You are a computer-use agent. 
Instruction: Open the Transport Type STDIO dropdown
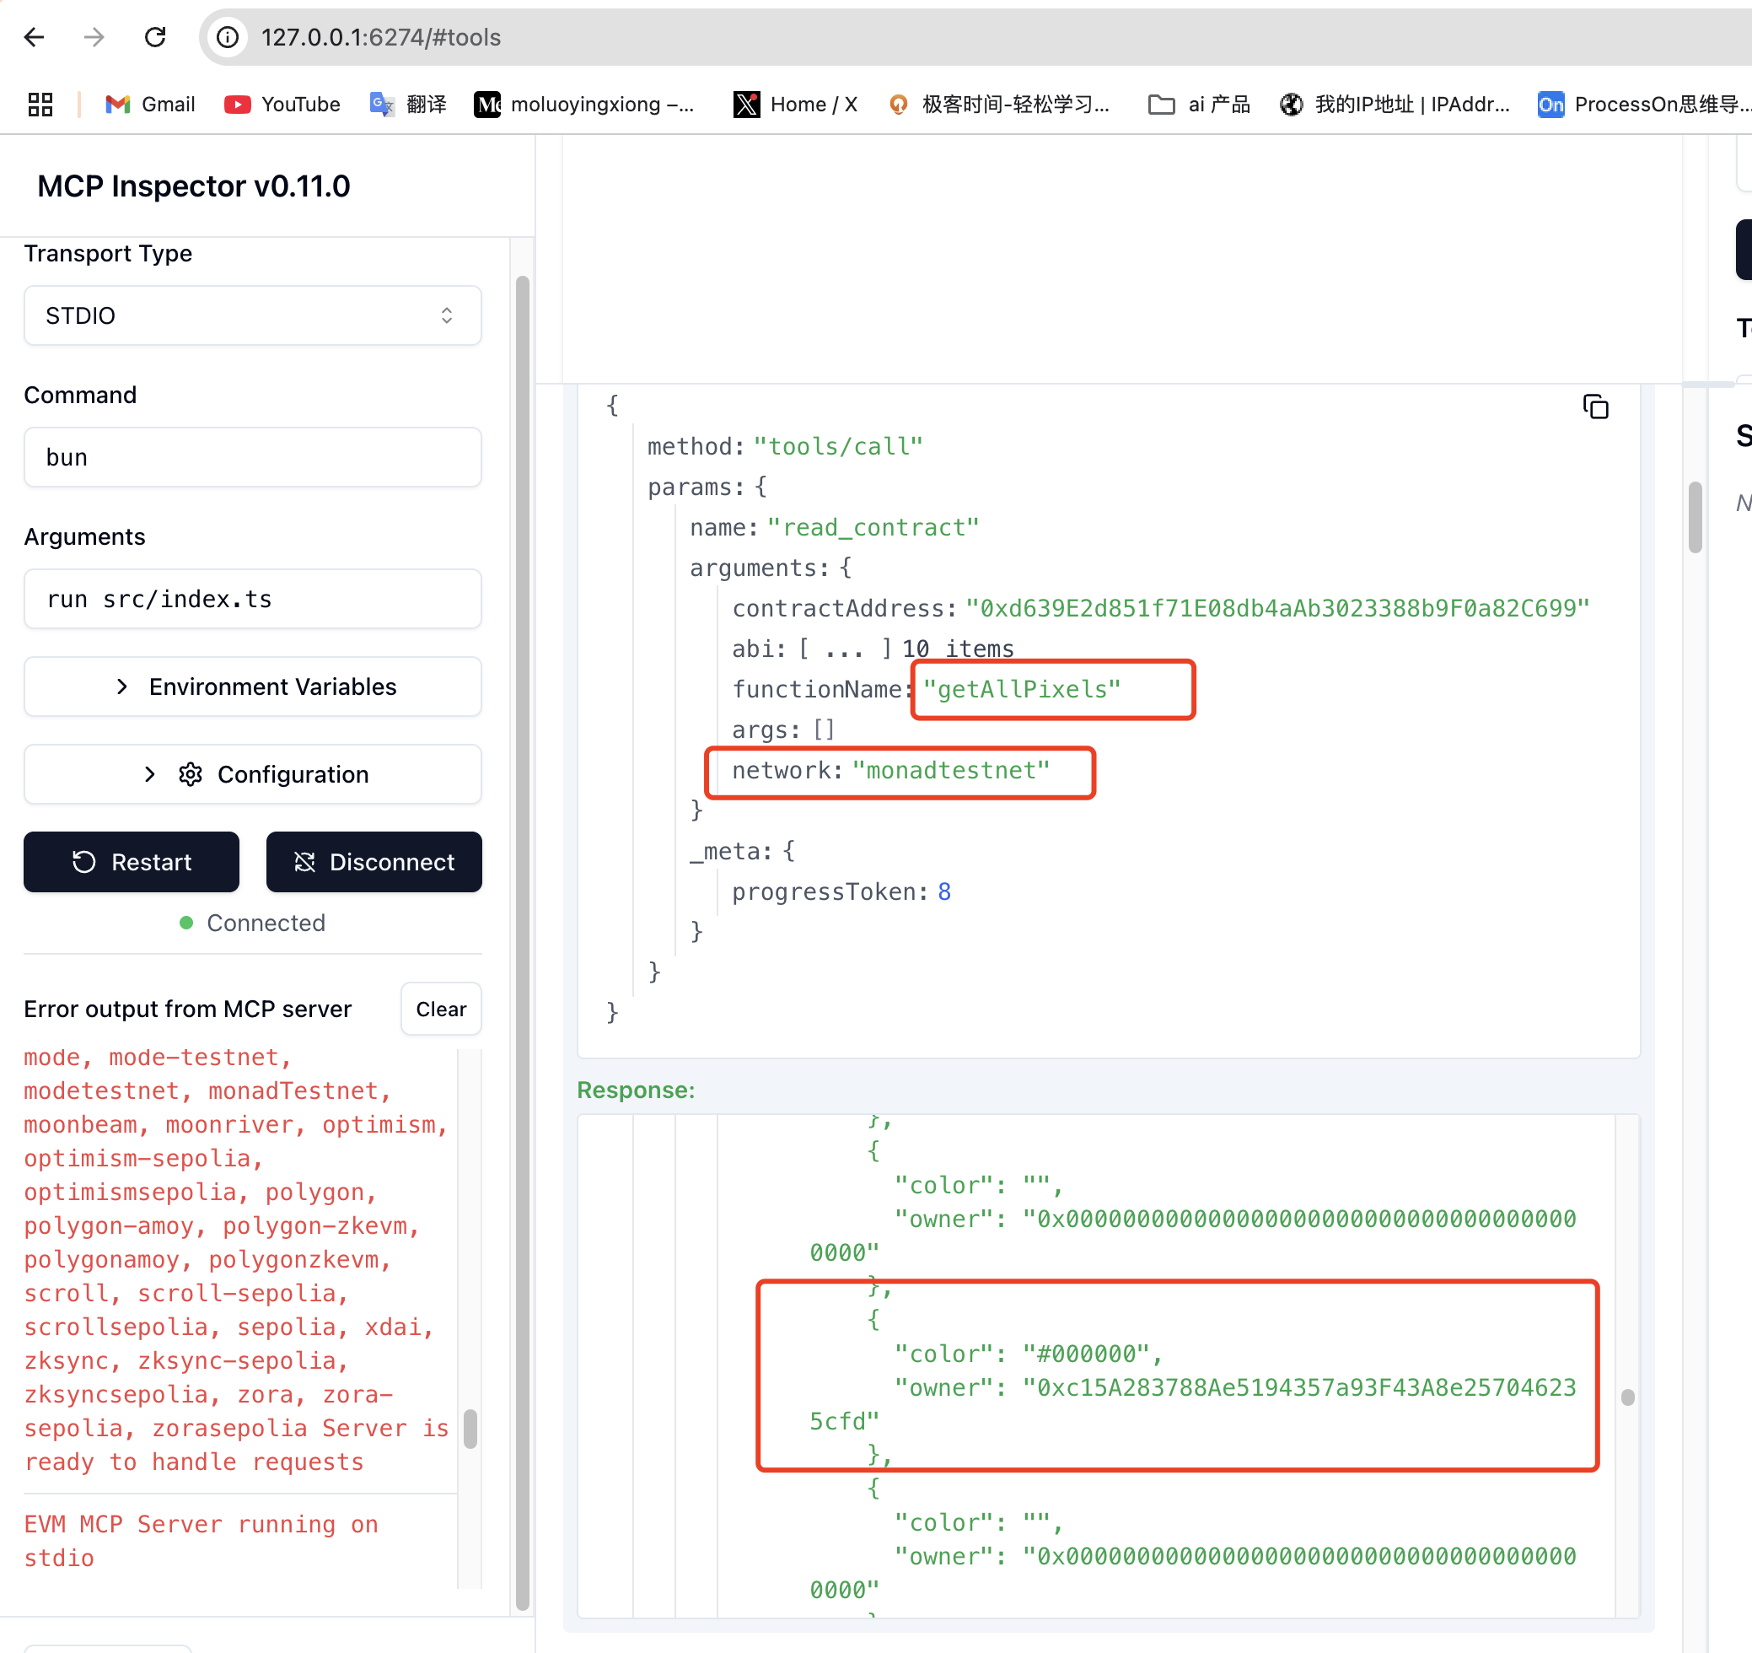coord(253,315)
